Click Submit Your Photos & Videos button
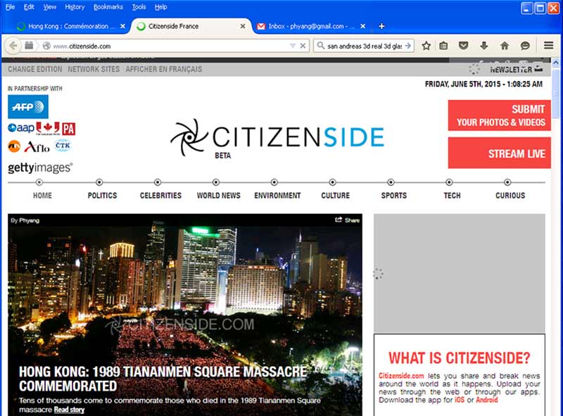The height and width of the screenshot is (416, 563). click(x=499, y=115)
